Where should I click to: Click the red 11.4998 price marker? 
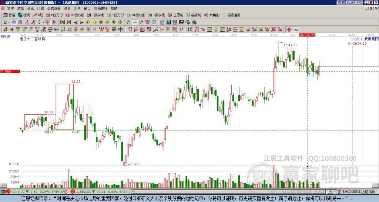pyautogui.click(x=10, y=71)
